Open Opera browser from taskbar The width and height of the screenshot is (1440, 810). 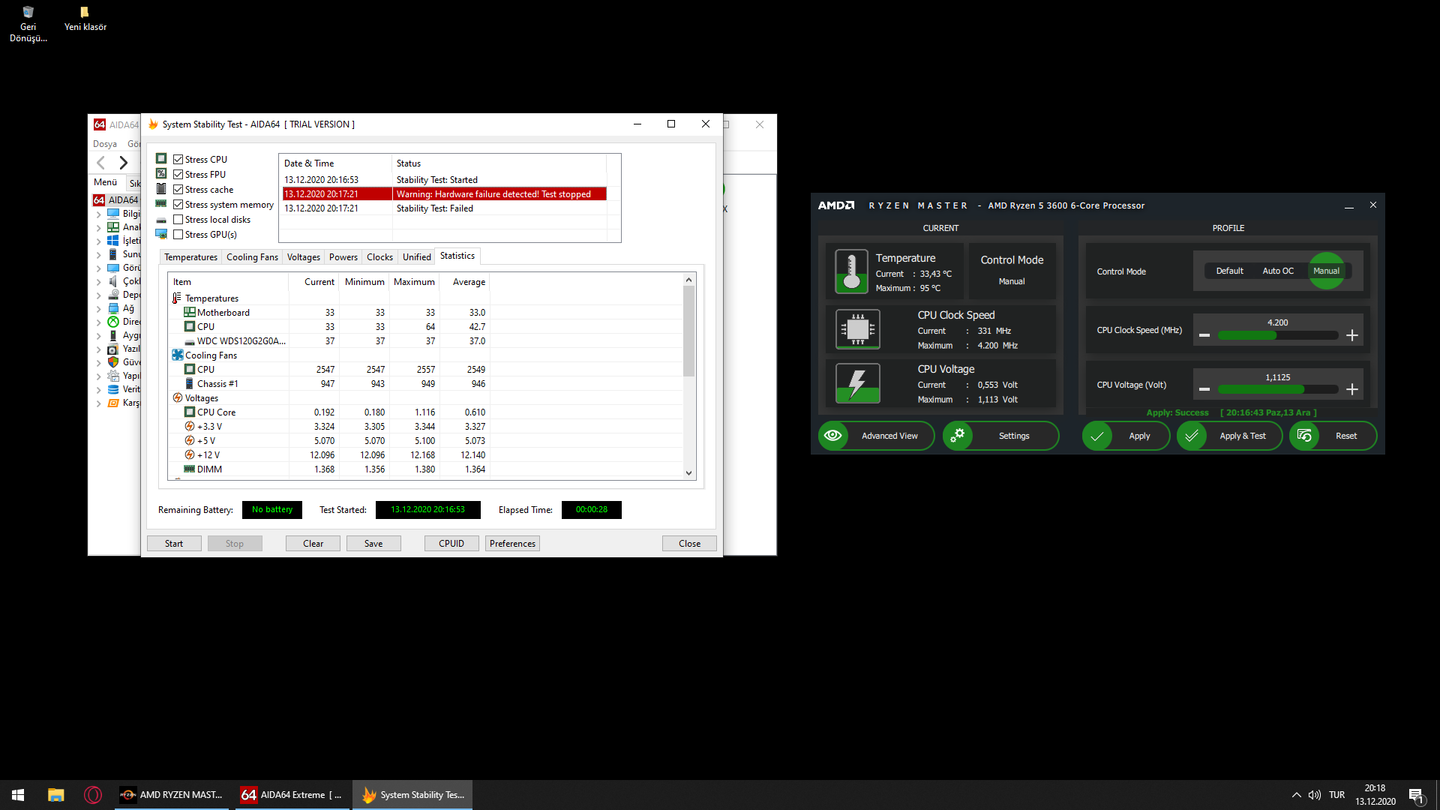93,795
